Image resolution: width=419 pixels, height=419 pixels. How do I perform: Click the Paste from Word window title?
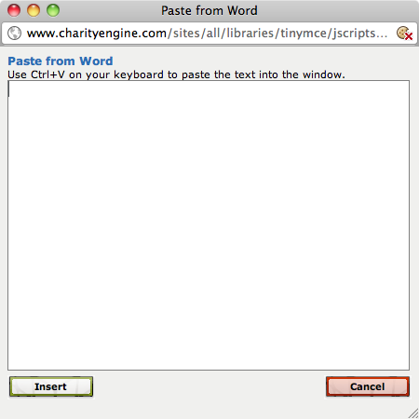(209, 10)
